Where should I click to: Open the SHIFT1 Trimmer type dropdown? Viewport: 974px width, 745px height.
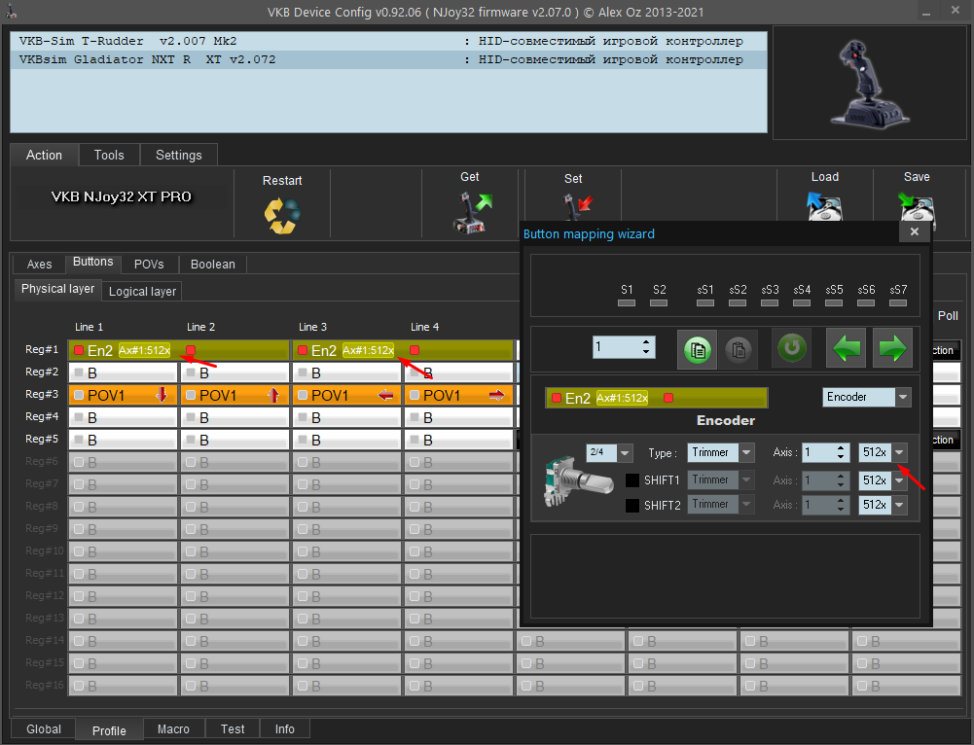point(746,479)
